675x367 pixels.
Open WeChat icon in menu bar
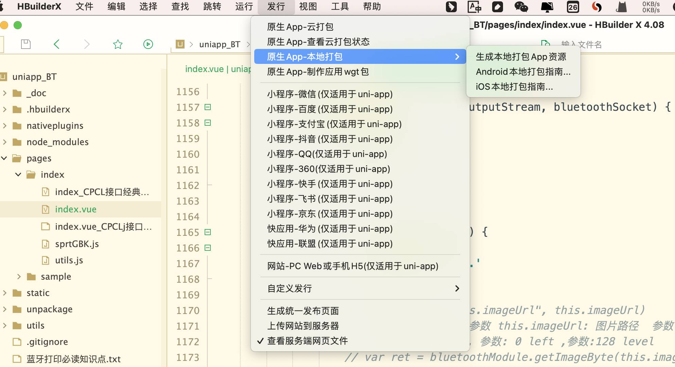point(521,7)
